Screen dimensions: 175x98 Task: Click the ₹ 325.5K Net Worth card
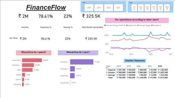[91, 16]
